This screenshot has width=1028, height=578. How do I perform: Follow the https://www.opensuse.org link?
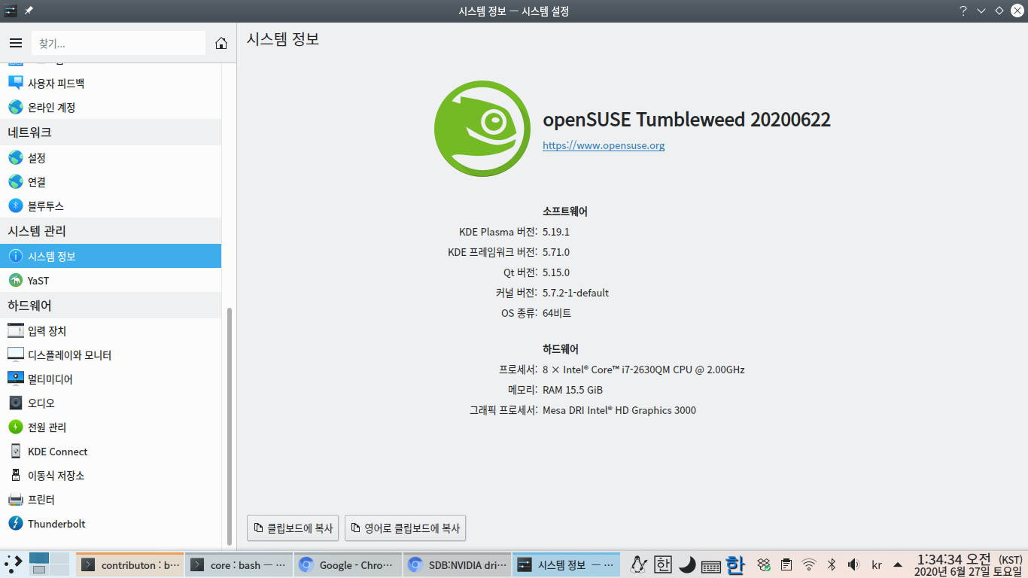[x=604, y=145]
